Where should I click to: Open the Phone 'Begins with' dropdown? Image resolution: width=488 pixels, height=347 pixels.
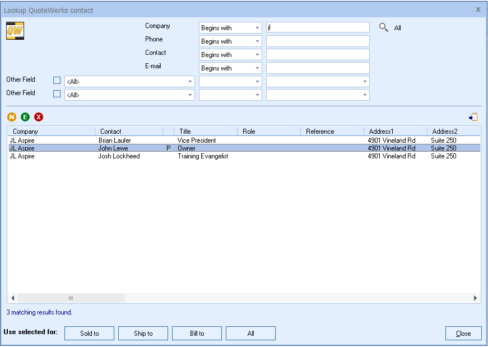(230, 41)
